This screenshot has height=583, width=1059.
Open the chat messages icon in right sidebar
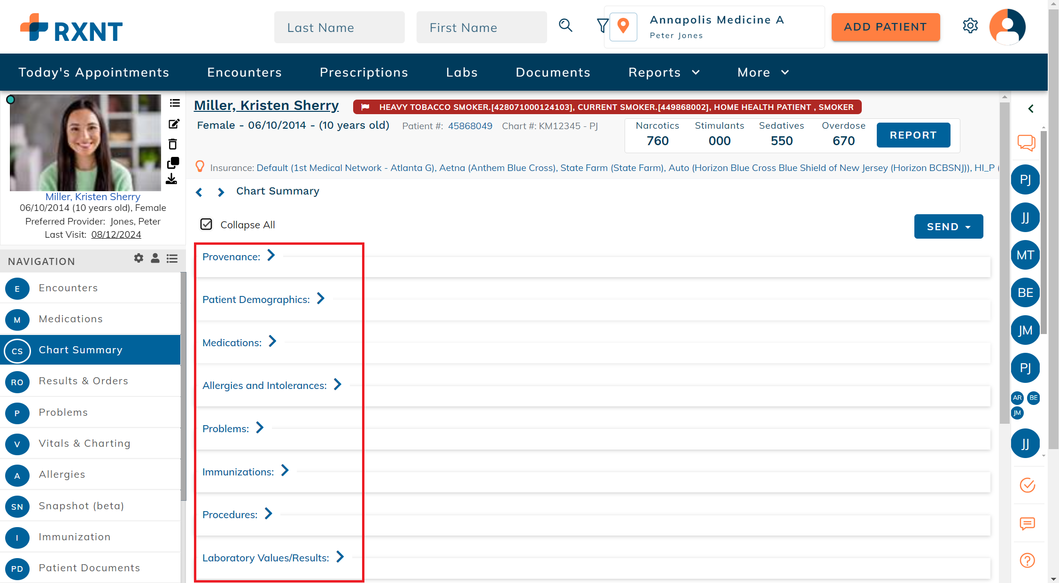click(1026, 143)
